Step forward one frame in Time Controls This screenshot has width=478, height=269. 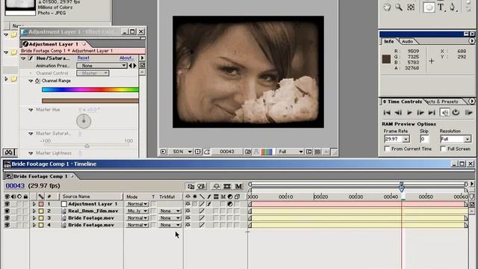click(x=420, y=113)
